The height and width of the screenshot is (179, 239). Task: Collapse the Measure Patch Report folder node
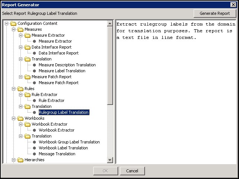(x=20, y=77)
